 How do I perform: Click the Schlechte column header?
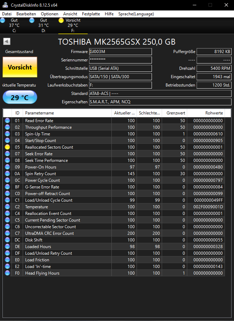149,113
